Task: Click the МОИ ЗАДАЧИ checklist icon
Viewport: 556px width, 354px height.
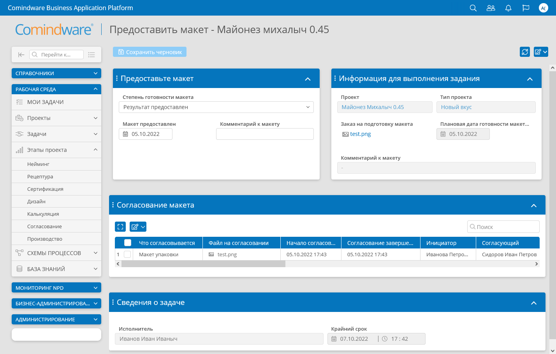Action: (19, 102)
